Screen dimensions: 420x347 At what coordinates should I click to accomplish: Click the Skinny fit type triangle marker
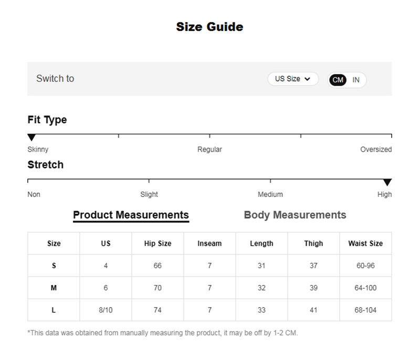tap(31, 138)
